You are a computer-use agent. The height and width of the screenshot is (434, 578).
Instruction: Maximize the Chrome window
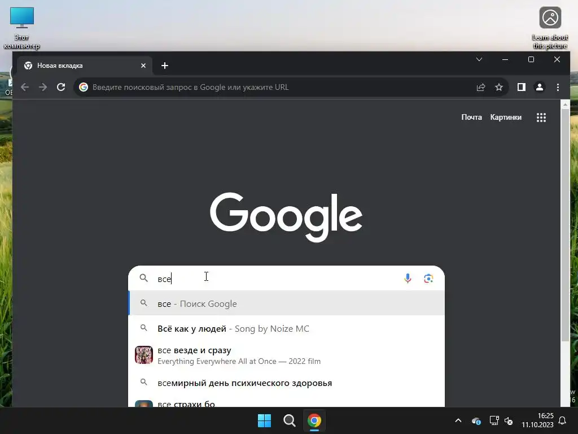tap(531, 59)
